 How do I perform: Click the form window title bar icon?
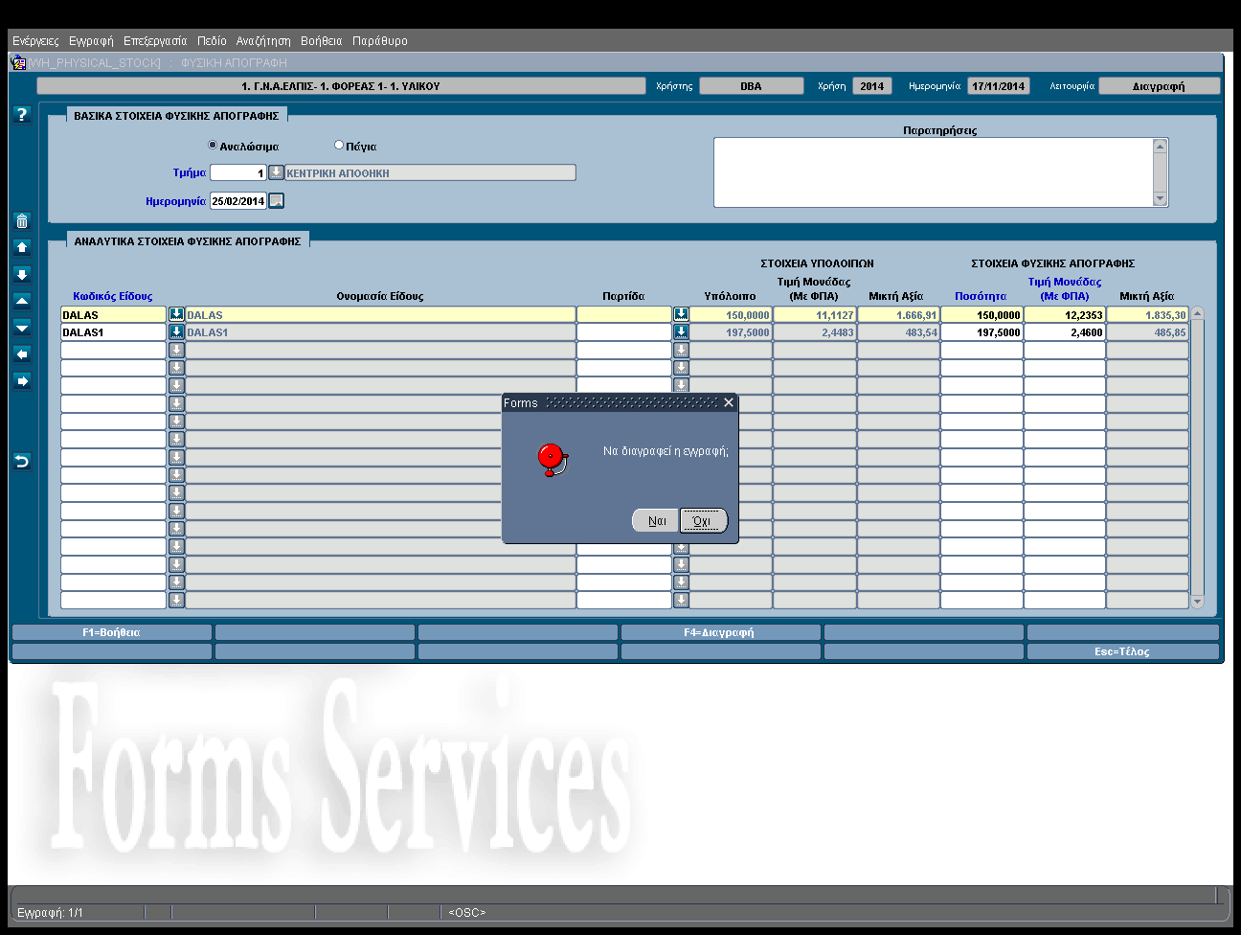(x=18, y=63)
